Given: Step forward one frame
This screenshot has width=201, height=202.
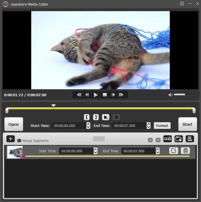Looking at the screenshot, I should 113,95.
